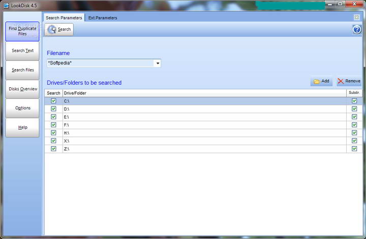This screenshot has height=239, width=366.
Task: Select the C:\ drive row text
Action: coord(67,101)
